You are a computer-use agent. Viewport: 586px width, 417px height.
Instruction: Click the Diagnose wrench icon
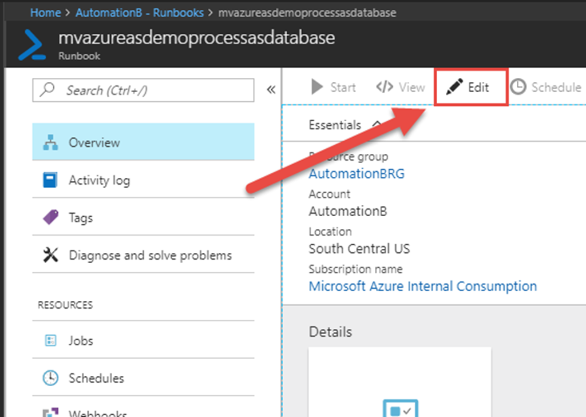pyautogui.click(x=50, y=255)
